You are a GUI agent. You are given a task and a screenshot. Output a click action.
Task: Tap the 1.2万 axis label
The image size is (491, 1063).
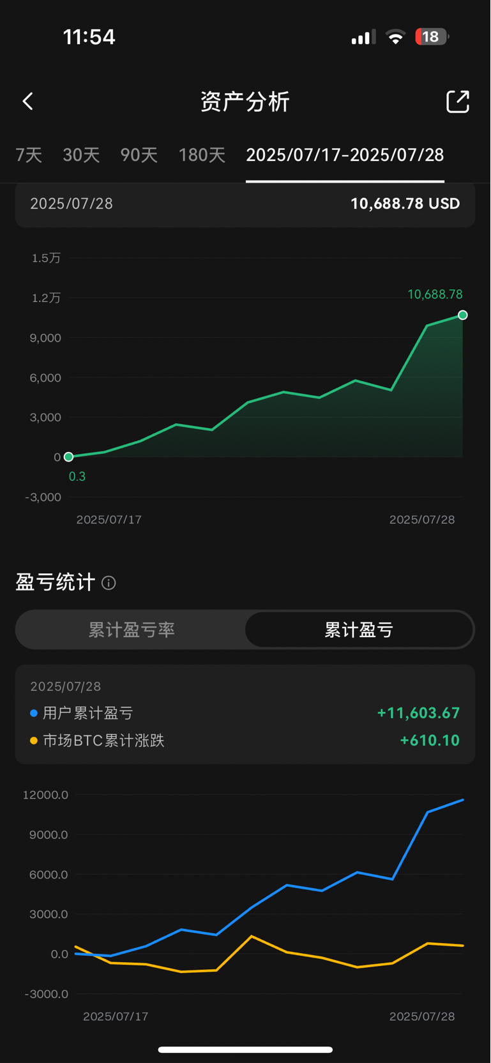coord(46,298)
